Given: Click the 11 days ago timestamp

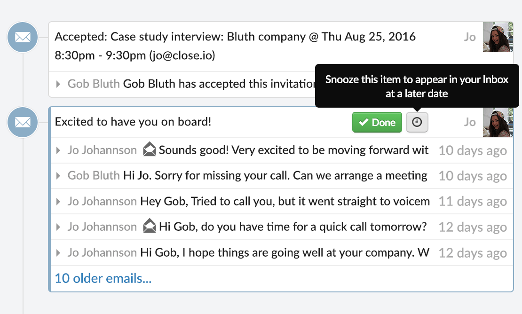Looking at the screenshot, I should click(x=473, y=201).
